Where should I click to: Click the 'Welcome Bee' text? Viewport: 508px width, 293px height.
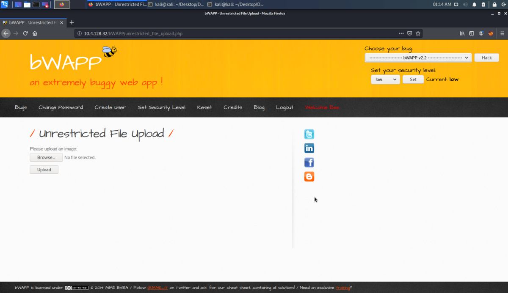click(322, 107)
